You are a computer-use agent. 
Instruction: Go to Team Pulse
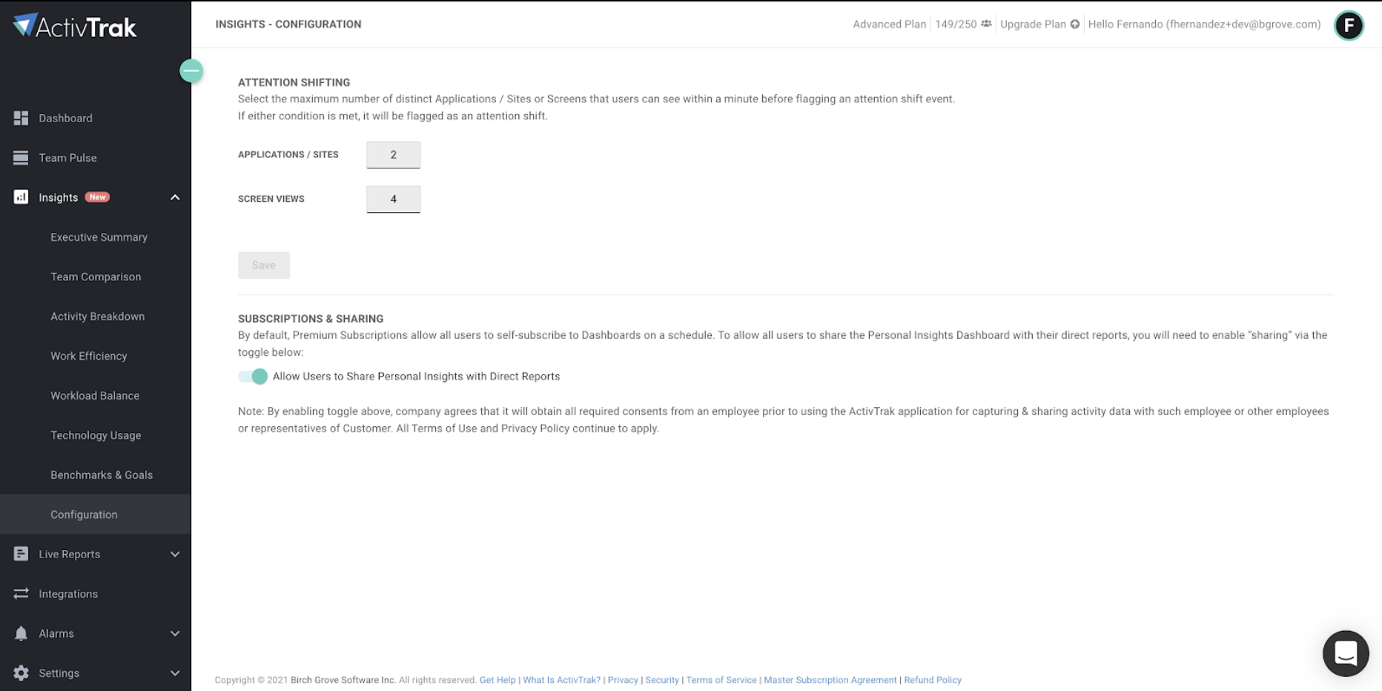pyautogui.click(x=67, y=158)
